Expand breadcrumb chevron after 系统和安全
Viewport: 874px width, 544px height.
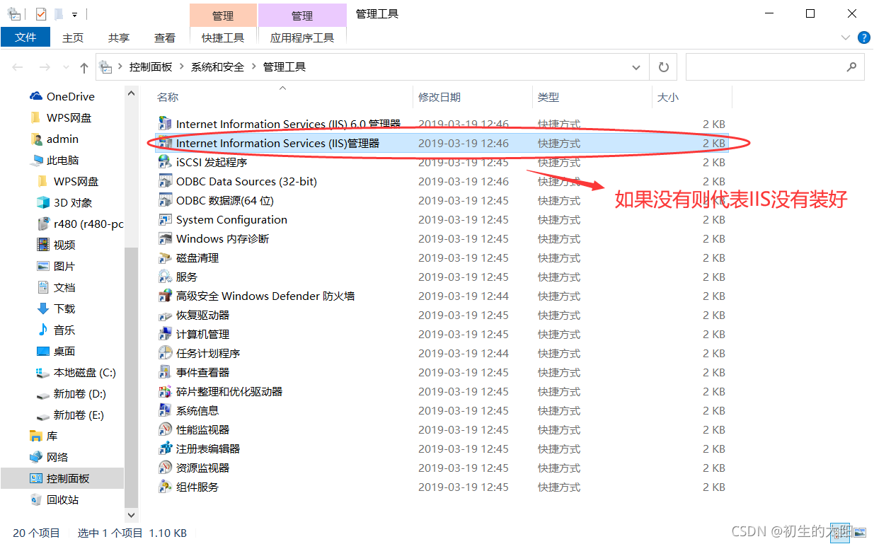coord(253,66)
